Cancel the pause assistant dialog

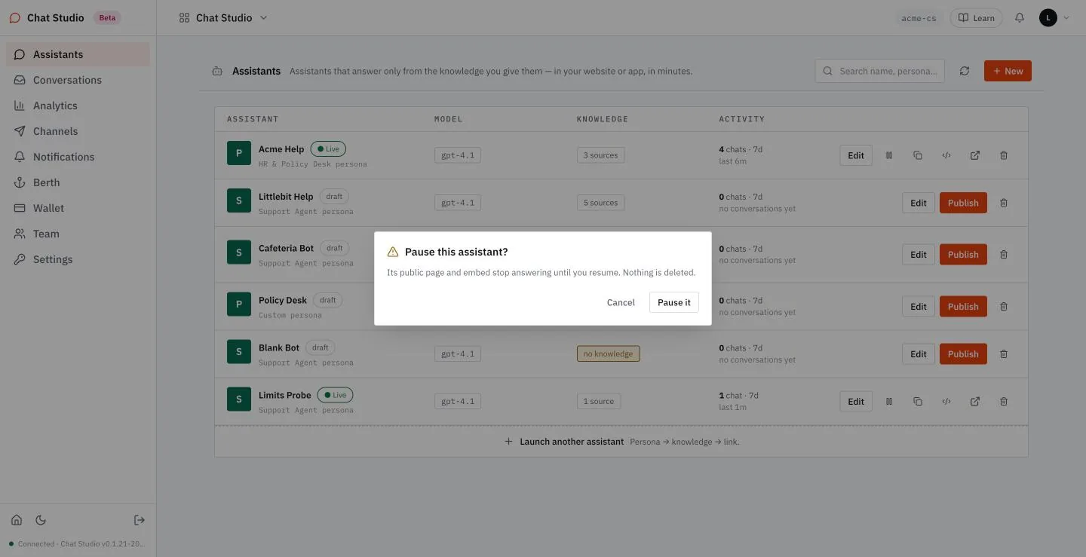pos(621,302)
